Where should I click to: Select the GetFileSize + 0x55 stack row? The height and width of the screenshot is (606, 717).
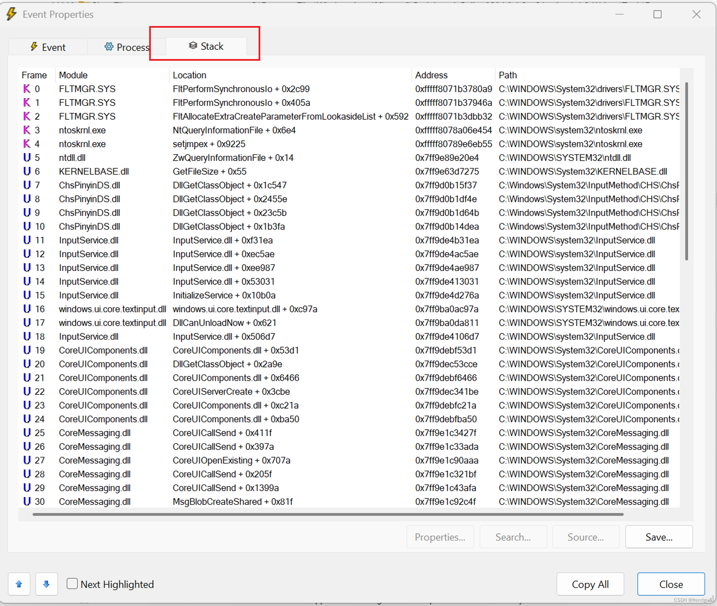click(x=209, y=172)
